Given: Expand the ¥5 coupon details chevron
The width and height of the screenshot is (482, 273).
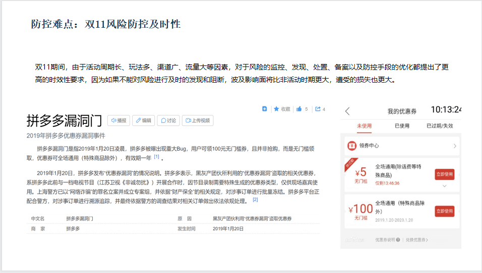Looking at the screenshot, I should [444, 186].
